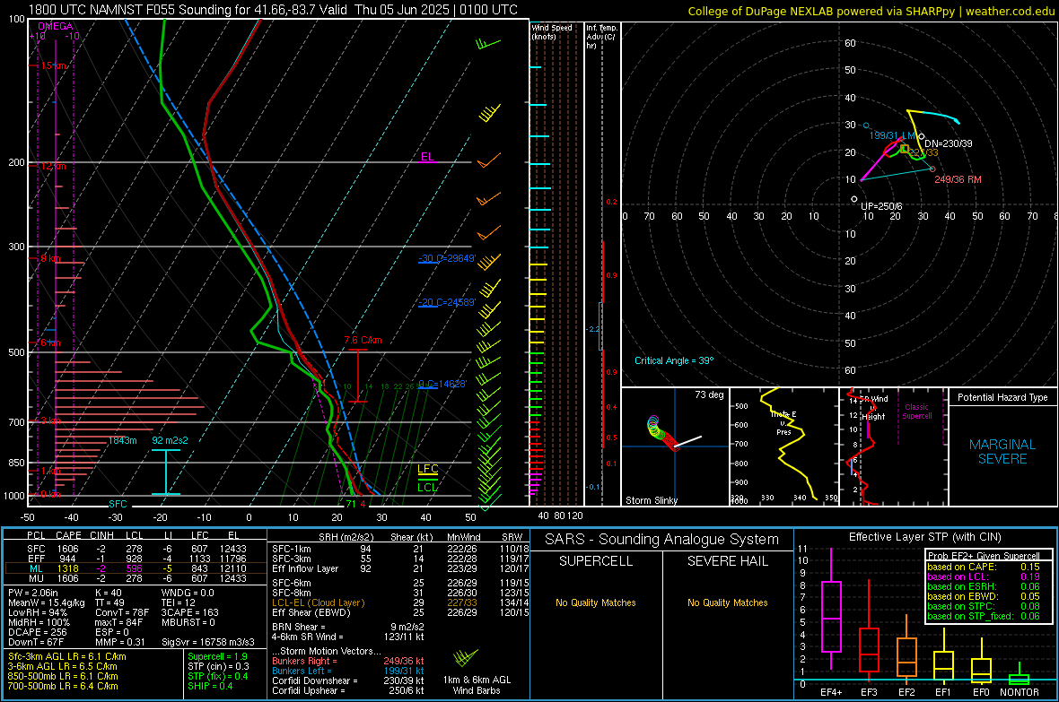
Task: Select the based on LCL probability line
Action: tap(984, 576)
